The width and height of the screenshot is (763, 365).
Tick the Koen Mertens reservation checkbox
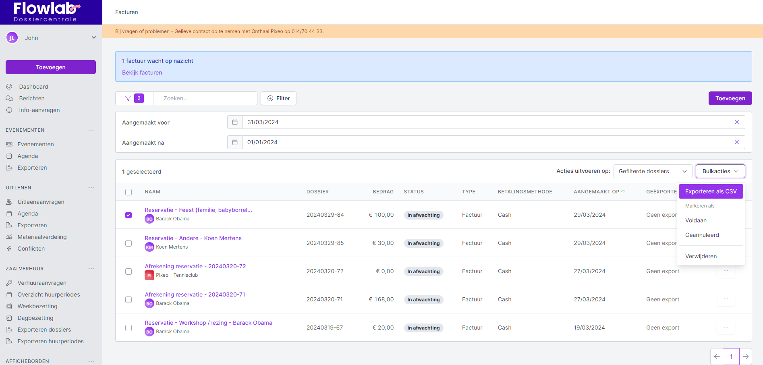[129, 243]
